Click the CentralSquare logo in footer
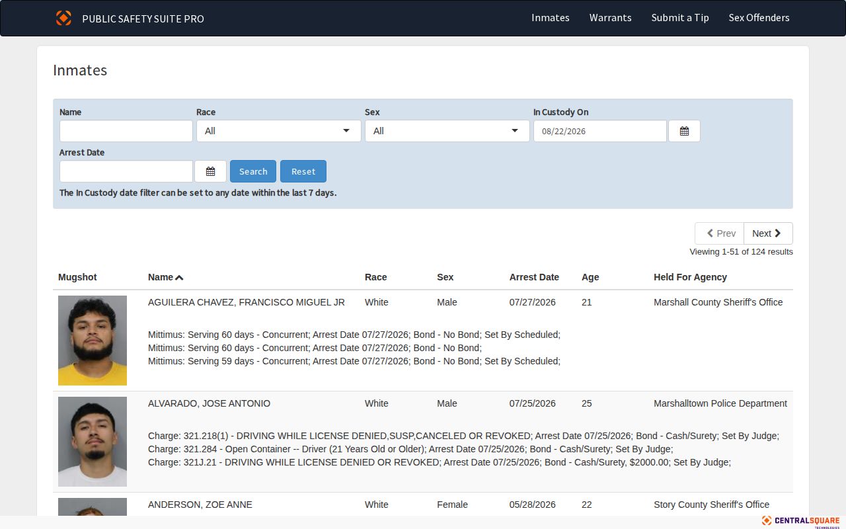Screen dimensions: 846x529 click(x=800, y=521)
